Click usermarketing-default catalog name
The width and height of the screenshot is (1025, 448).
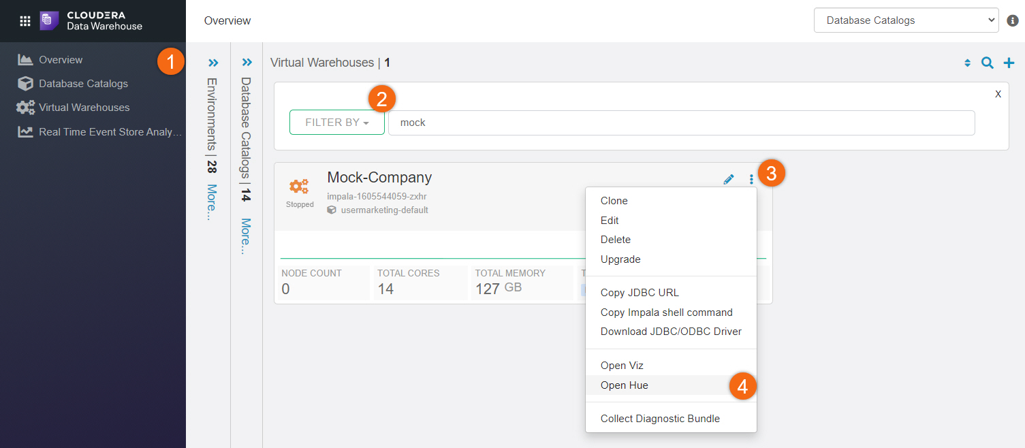point(384,210)
